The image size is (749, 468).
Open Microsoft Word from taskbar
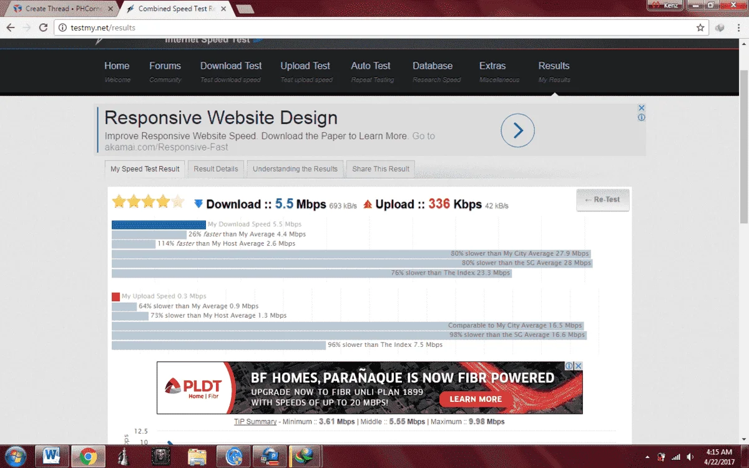point(52,457)
